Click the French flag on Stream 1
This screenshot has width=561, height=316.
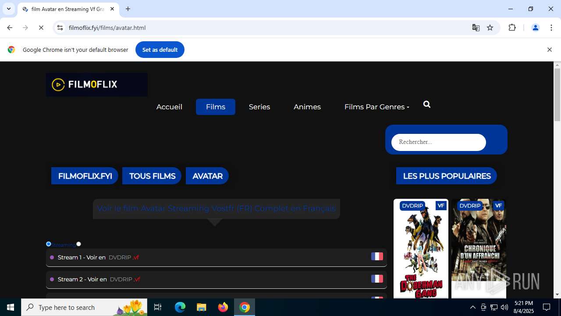pos(377,256)
